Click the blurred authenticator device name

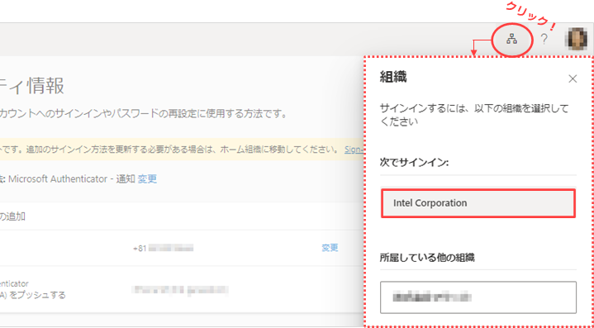tap(180, 290)
